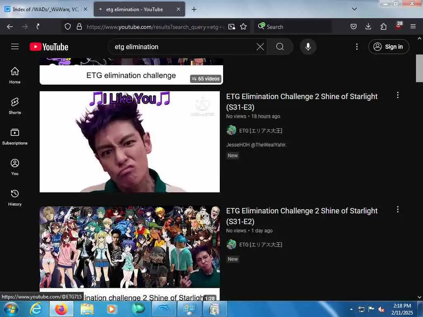
Task: Open the Firefox extensions menu
Action: click(383, 26)
